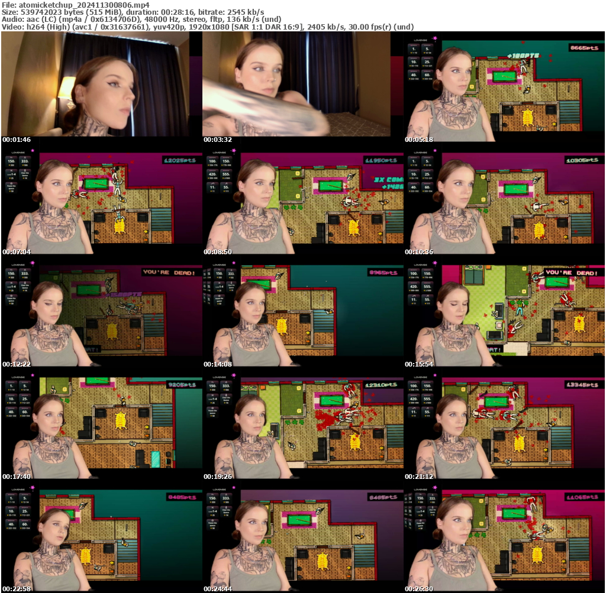Click the Clear the Queue button
This screenshot has width=606, height=593.
point(25,174)
